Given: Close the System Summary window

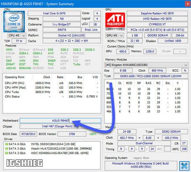Looking at the screenshot, I should tap(187, 4).
